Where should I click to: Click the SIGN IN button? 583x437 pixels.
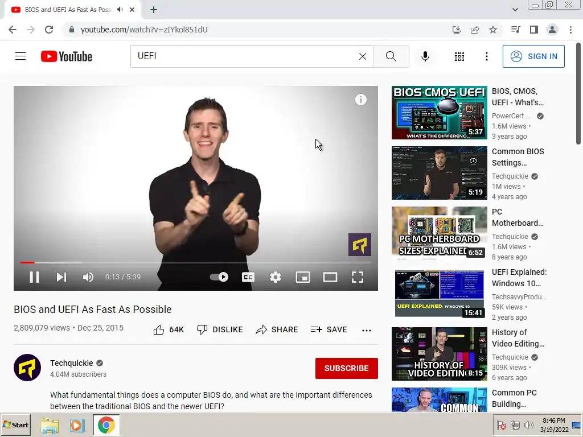coord(533,56)
